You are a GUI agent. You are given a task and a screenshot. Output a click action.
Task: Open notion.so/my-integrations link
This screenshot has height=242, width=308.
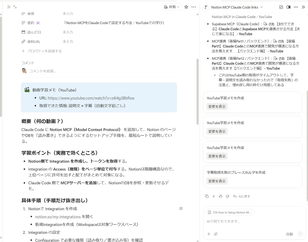58,217
